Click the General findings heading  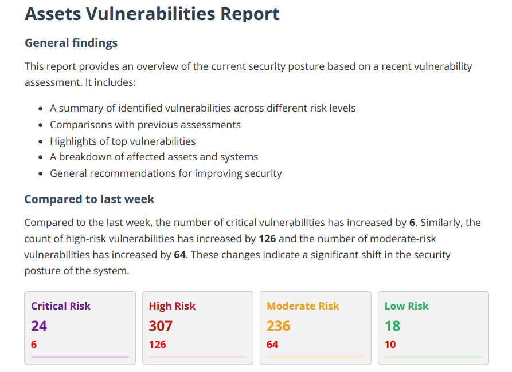(71, 43)
